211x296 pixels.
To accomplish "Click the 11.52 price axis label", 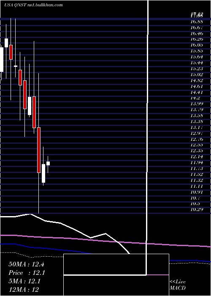I will 197,174.
